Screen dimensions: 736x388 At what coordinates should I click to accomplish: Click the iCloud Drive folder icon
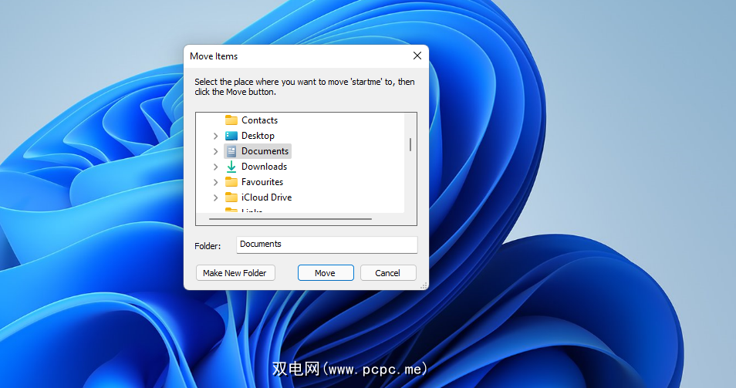tap(231, 197)
